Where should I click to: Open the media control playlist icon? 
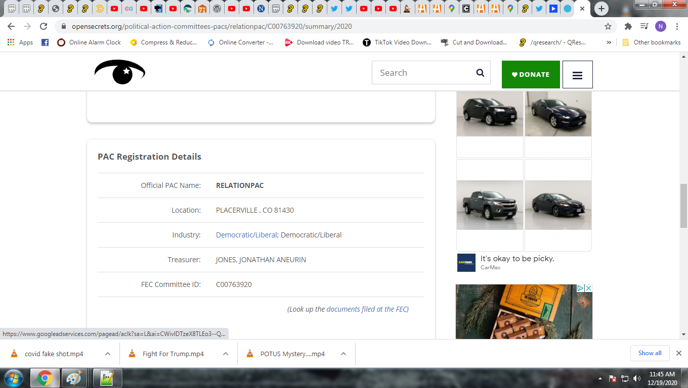[x=644, y=26]
